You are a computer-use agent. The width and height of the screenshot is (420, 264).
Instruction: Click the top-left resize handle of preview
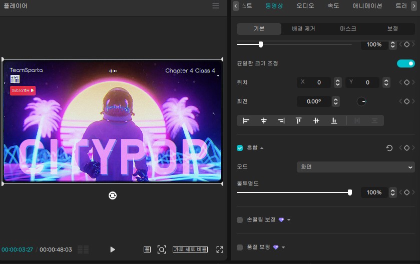pyautogui.click(x=3, y=59)
